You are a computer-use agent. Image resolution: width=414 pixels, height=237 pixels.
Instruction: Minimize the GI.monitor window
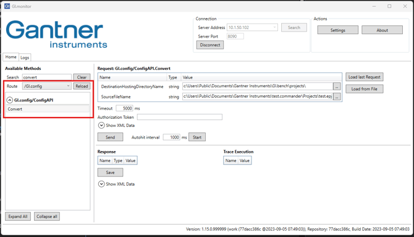(374, 6)
